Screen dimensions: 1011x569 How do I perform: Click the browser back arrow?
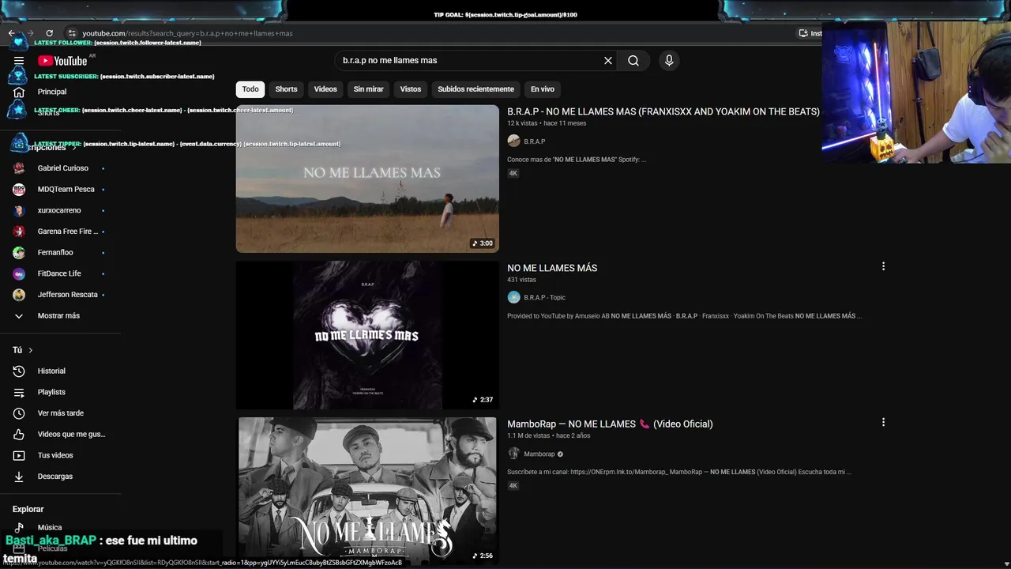tap(12, 33)
